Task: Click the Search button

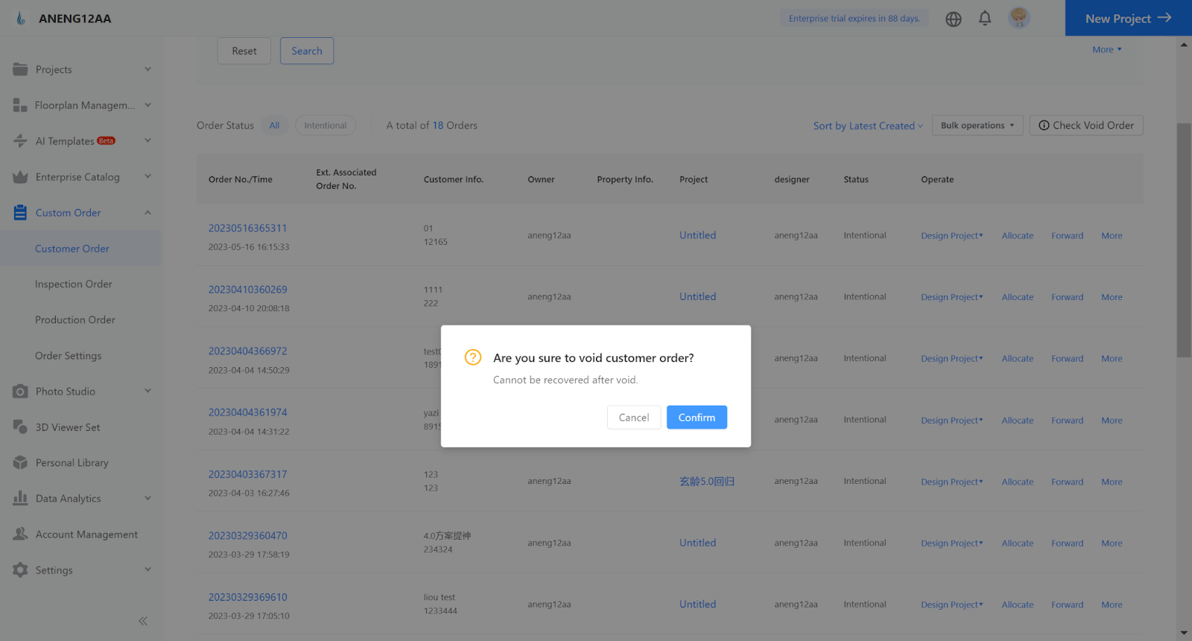Action: 307,51
